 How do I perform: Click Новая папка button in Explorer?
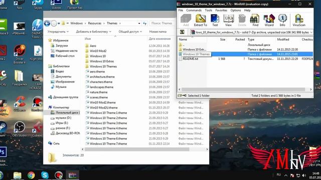[x=157, y=31]
